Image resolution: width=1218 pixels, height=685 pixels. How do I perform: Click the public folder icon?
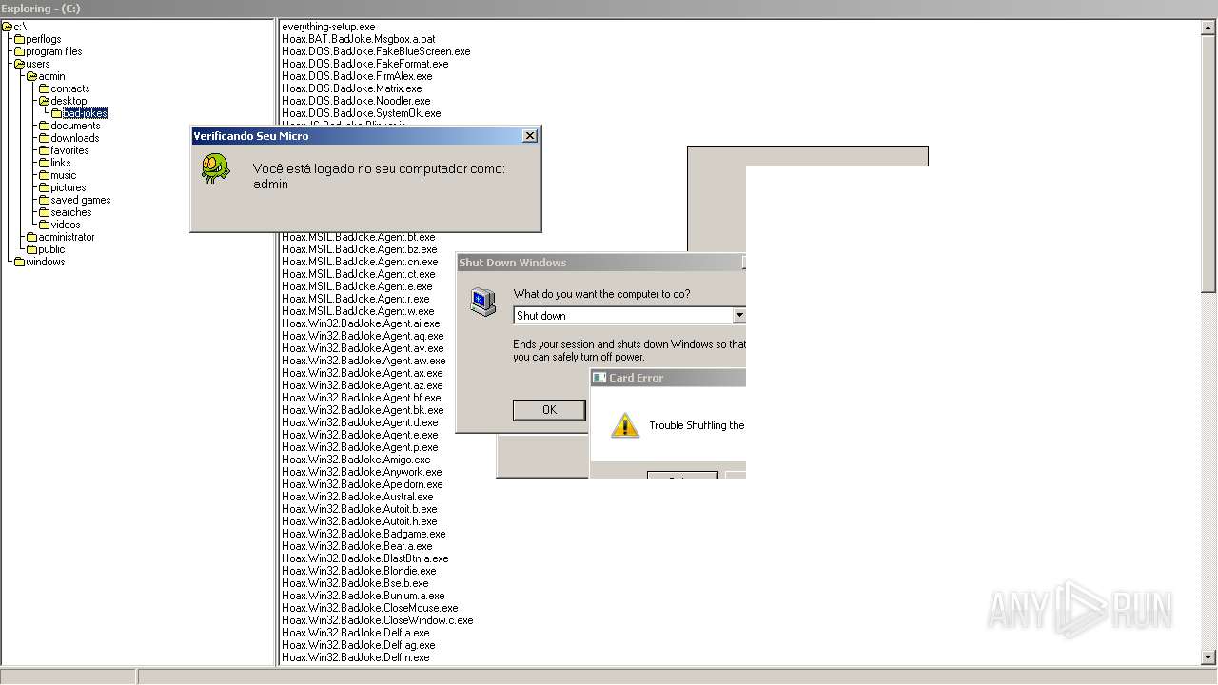point(31,249)
